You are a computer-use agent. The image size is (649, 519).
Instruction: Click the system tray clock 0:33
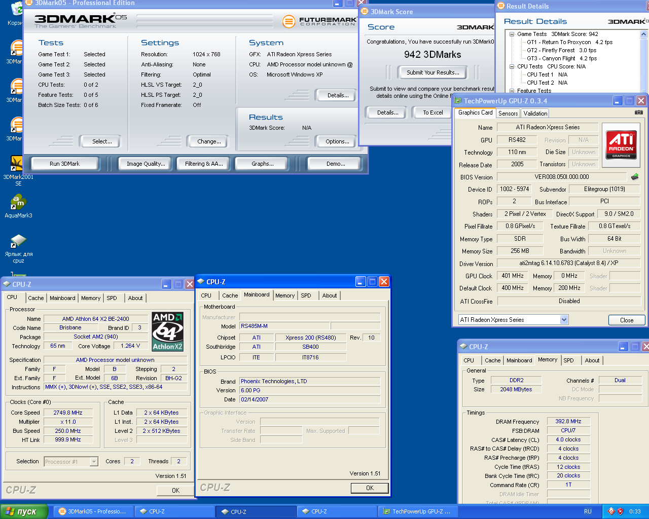(635, 511)
